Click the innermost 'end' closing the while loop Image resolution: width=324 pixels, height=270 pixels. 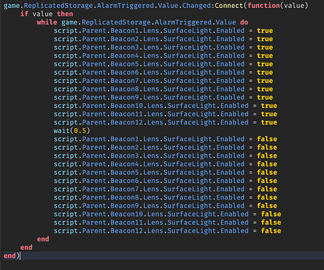click(43, 239)
